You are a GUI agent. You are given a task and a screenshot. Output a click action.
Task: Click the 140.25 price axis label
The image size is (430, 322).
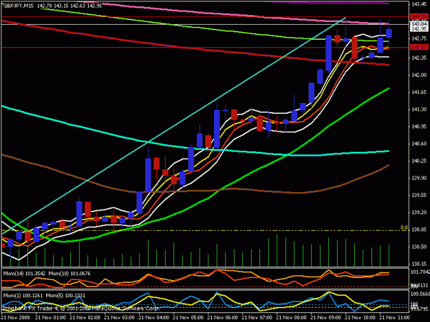tap(419, 161)
